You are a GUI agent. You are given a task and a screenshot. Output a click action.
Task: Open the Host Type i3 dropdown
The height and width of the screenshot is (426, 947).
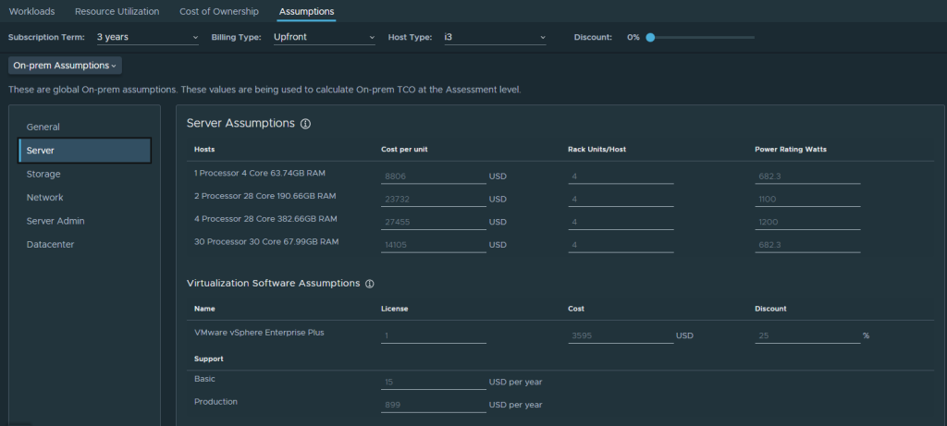point(494,37)
